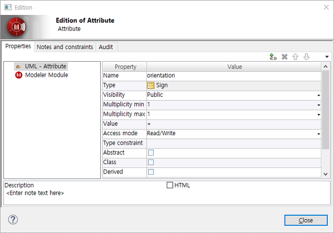The image size is (334, 233).
Task: Click the 'Visibility' property label
Action: pyautogui.click(x=114, y=95)
